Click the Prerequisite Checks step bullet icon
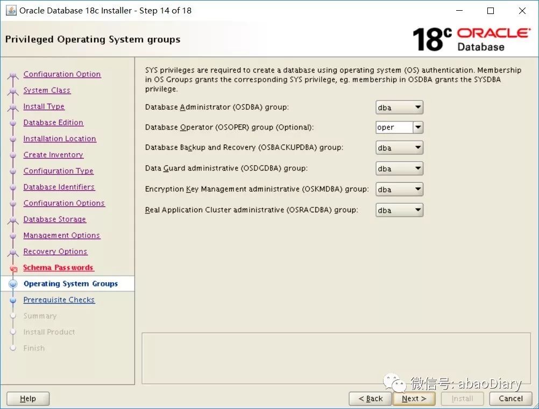 point(13,300)
